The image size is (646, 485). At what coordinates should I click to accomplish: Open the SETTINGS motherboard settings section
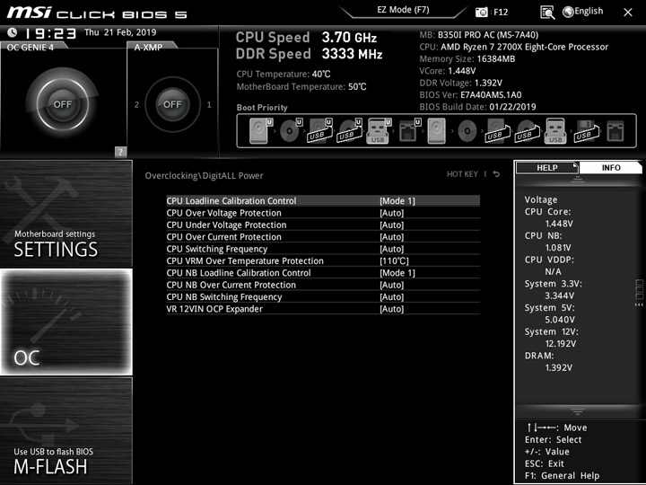[x=65, y=214]
